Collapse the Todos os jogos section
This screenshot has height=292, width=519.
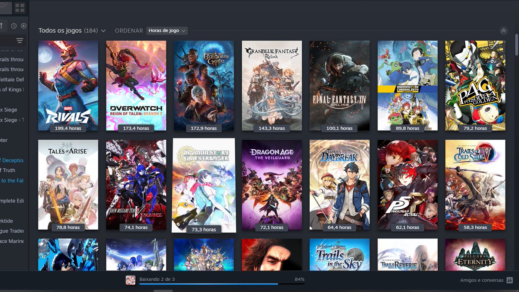pyautogui.click(x=503, y=31)
